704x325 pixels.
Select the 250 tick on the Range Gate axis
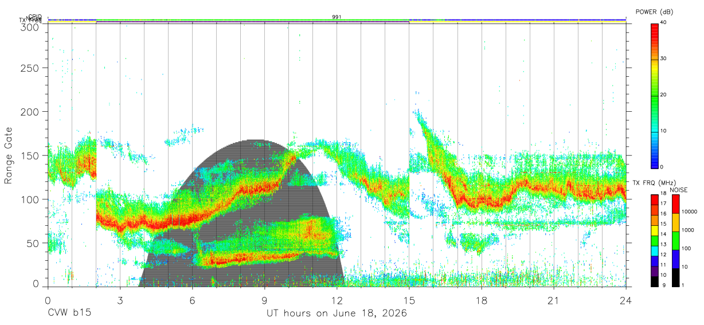[x=31, y=68]
